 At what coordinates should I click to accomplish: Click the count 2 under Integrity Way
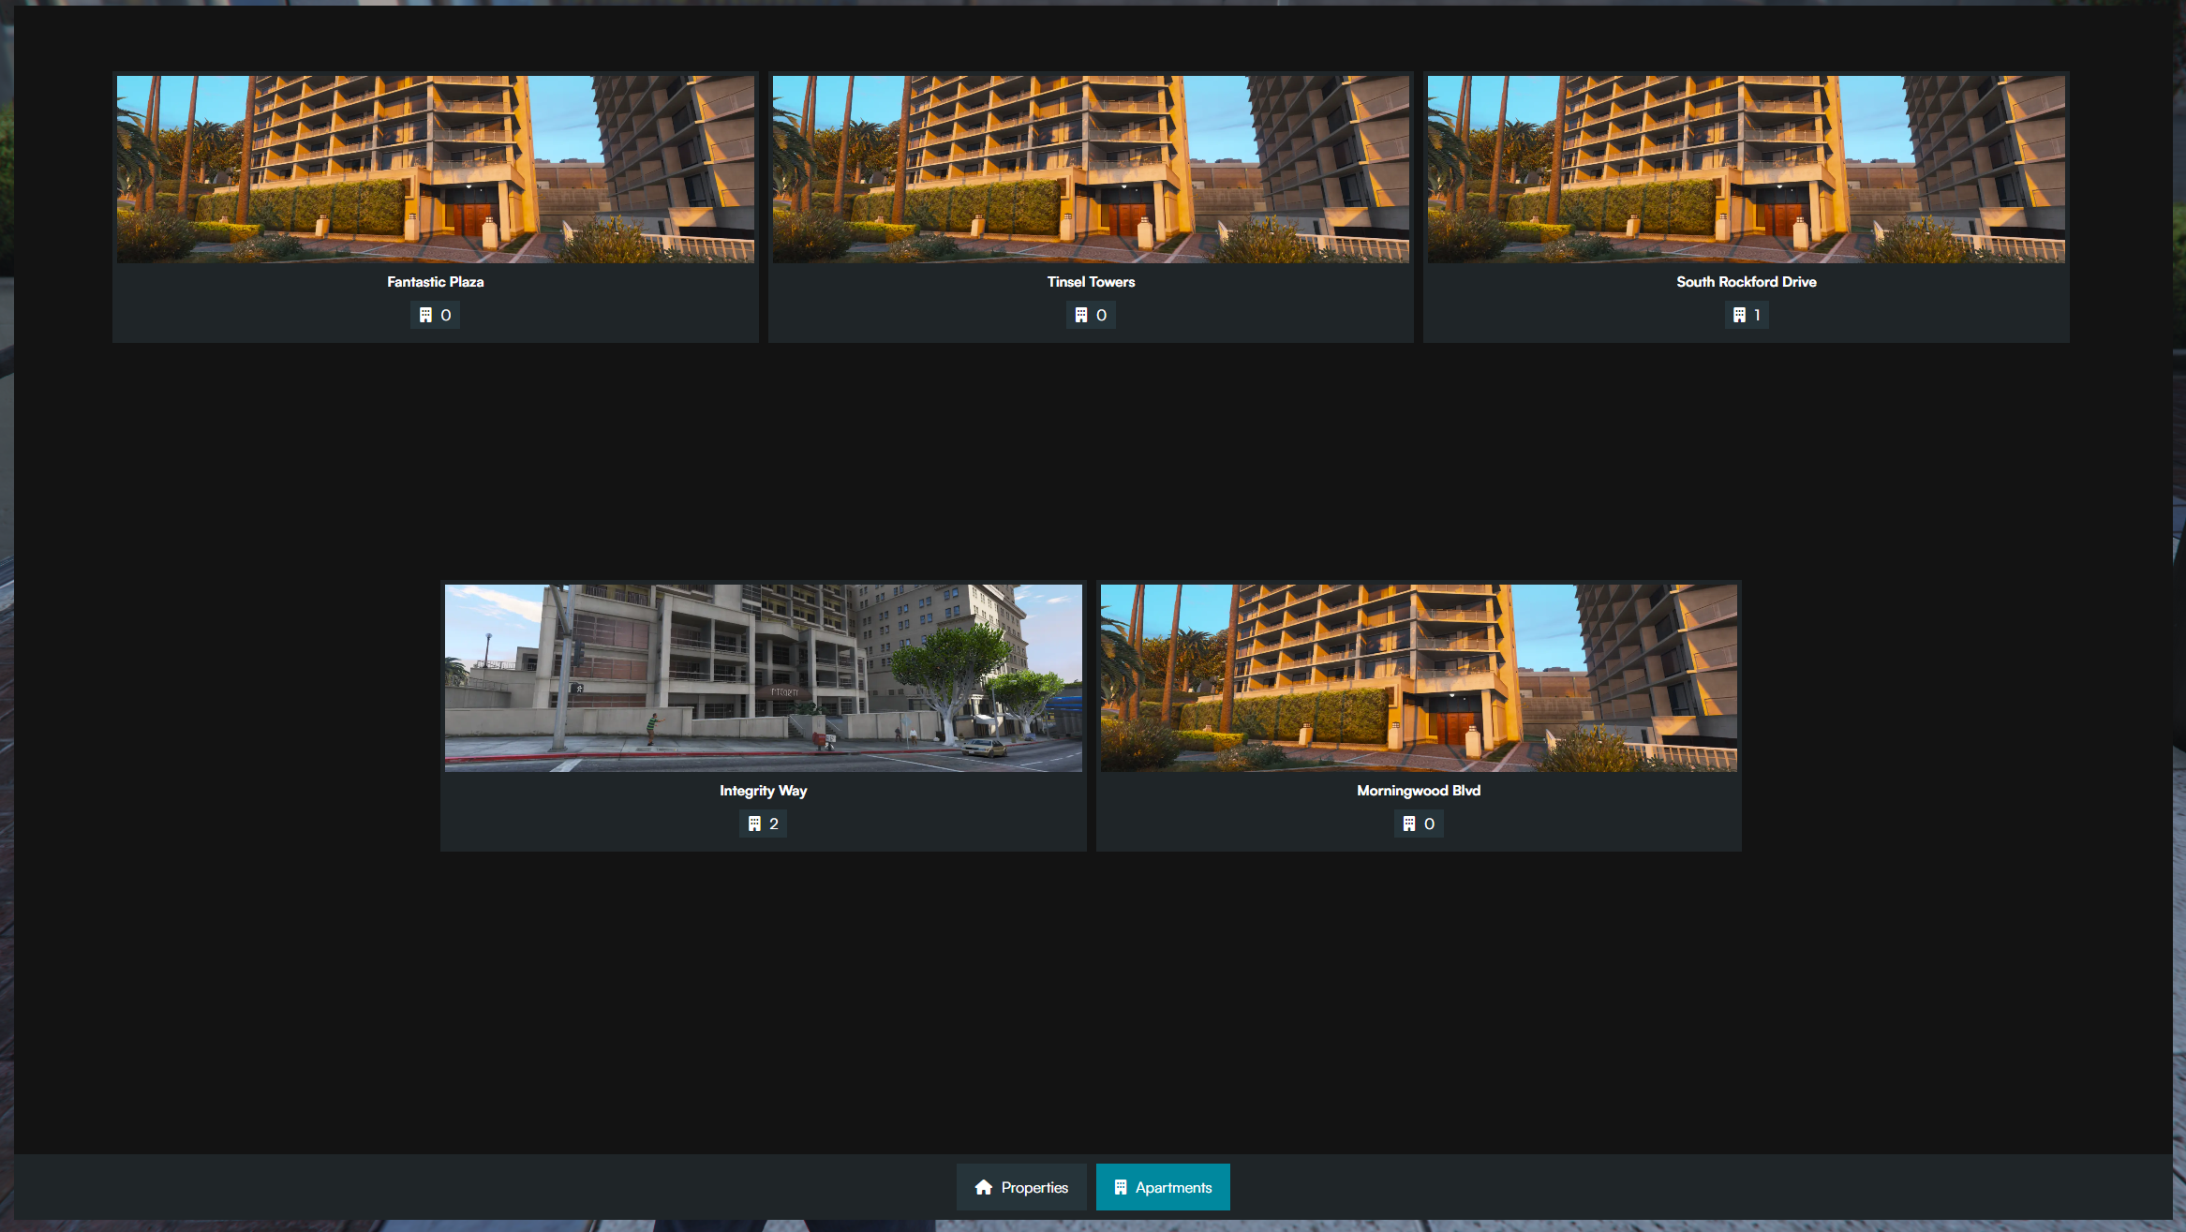[x=774, y=824]
